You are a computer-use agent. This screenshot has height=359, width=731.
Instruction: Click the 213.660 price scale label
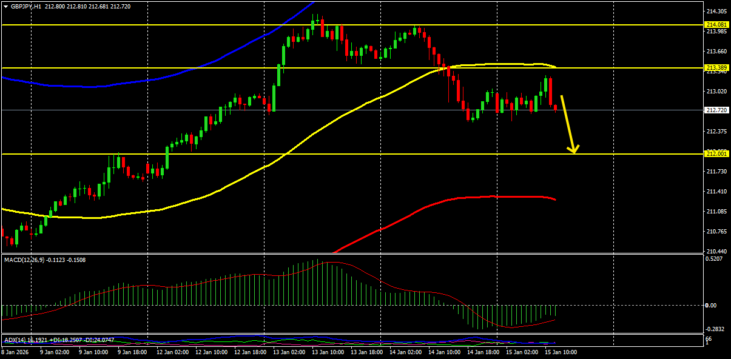click(716, 52)
